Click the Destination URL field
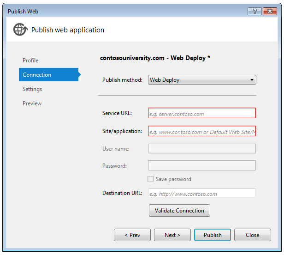Screen dimensions: 284x255 coord(202,193)
